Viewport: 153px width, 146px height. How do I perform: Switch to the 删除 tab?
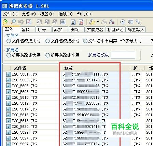(76, 30)
